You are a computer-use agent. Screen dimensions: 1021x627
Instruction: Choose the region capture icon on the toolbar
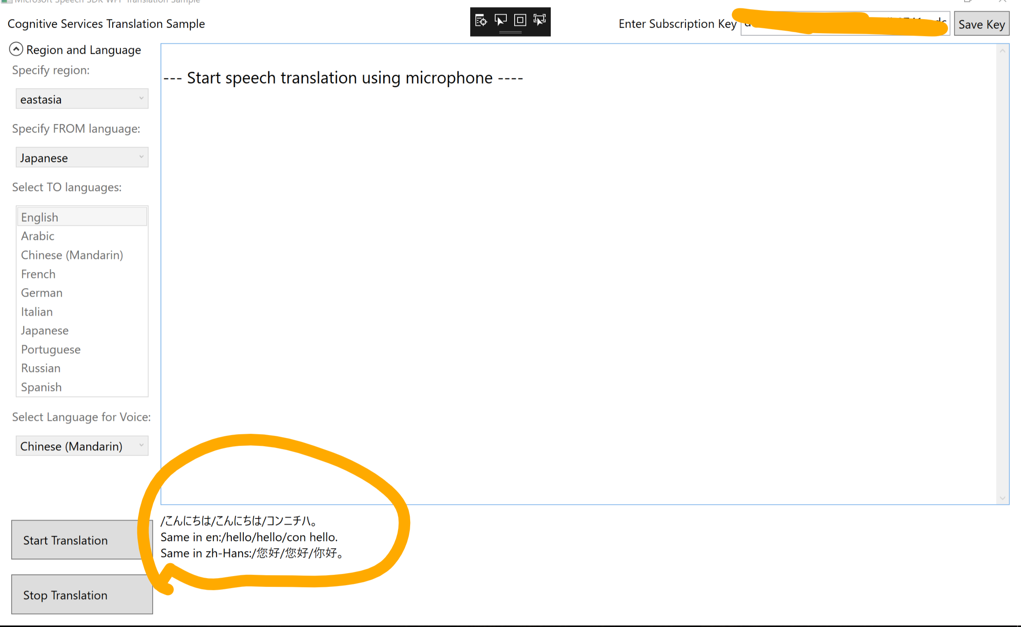[x=520, y=19]
